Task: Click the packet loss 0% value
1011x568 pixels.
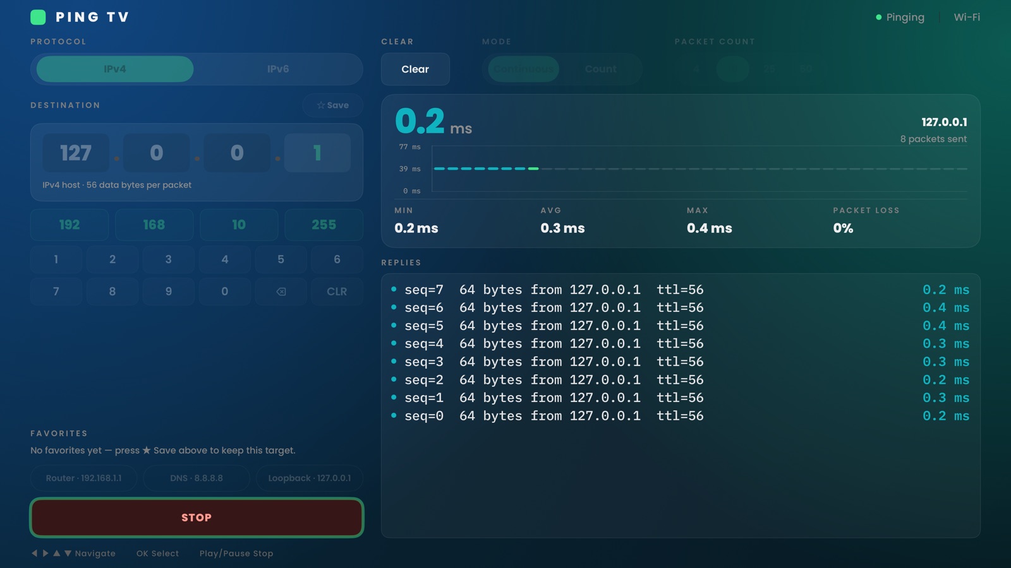Action: [843, 228]
